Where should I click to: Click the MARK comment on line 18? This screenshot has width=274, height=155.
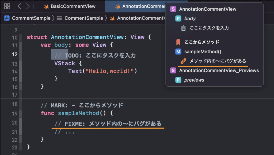click(x=82, y=105)
